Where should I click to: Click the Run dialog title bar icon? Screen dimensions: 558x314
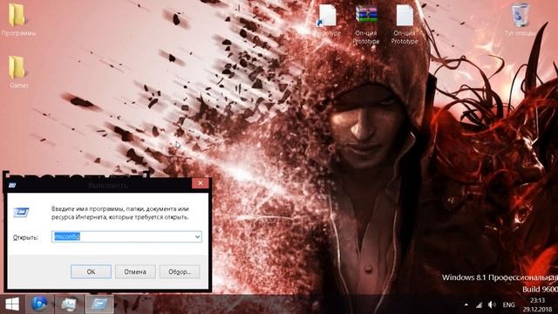(x=12, y=185)
